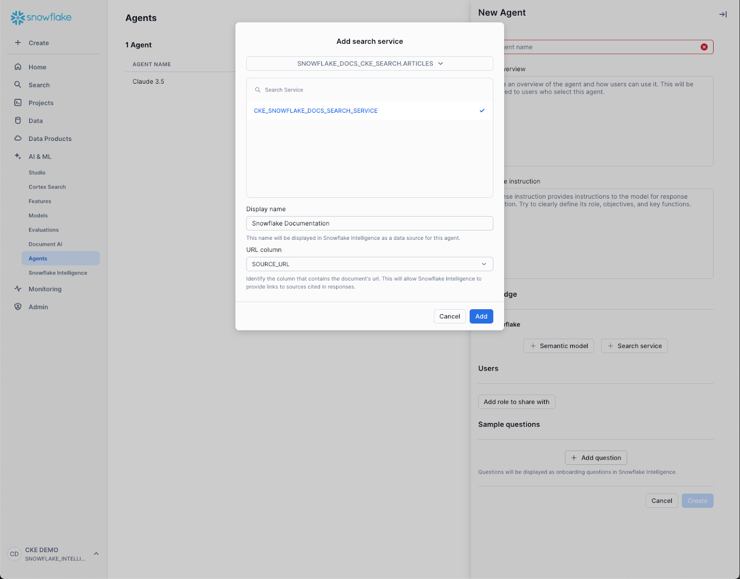Screen dimensions: 740x579
Task: Click the Admin shield icon
Action: [x=18, y=307]
